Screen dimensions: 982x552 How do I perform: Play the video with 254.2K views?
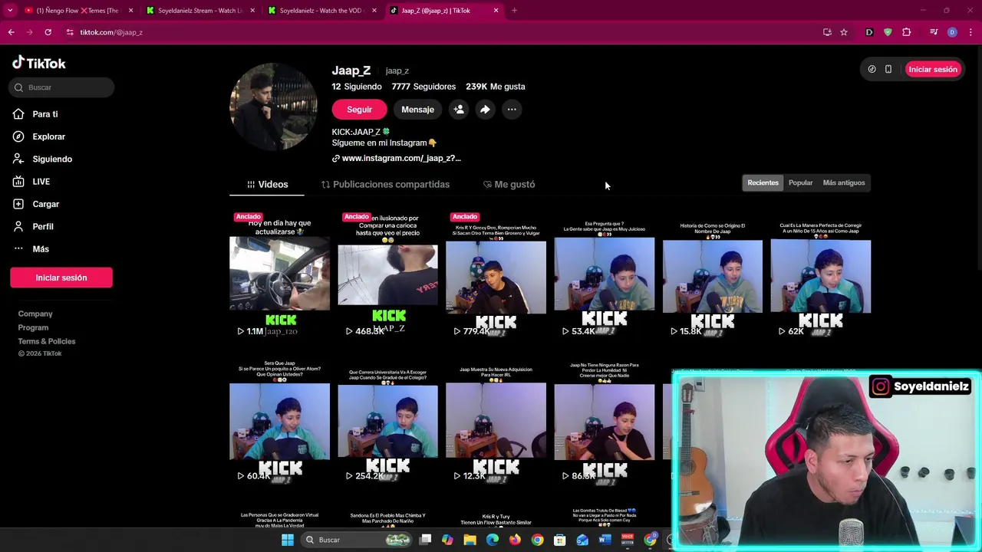pyautogui.click(x=387, y=421)
